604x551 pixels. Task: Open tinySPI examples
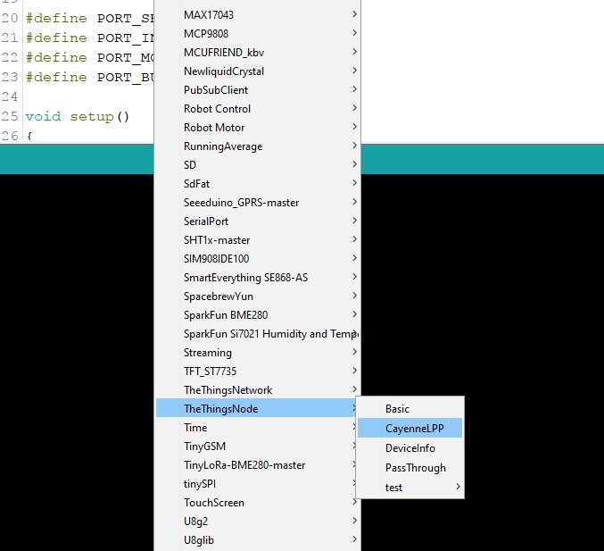pyautogui.click(x=256, y=483)
